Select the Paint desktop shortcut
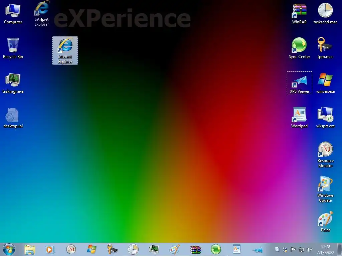The width and height of the screenshot is (342, 256). [x=325, y=221]
